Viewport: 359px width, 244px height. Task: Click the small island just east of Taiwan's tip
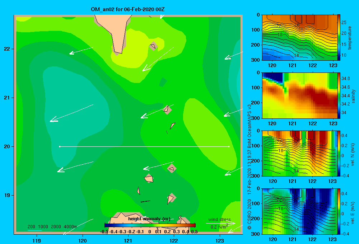point(153,46)
